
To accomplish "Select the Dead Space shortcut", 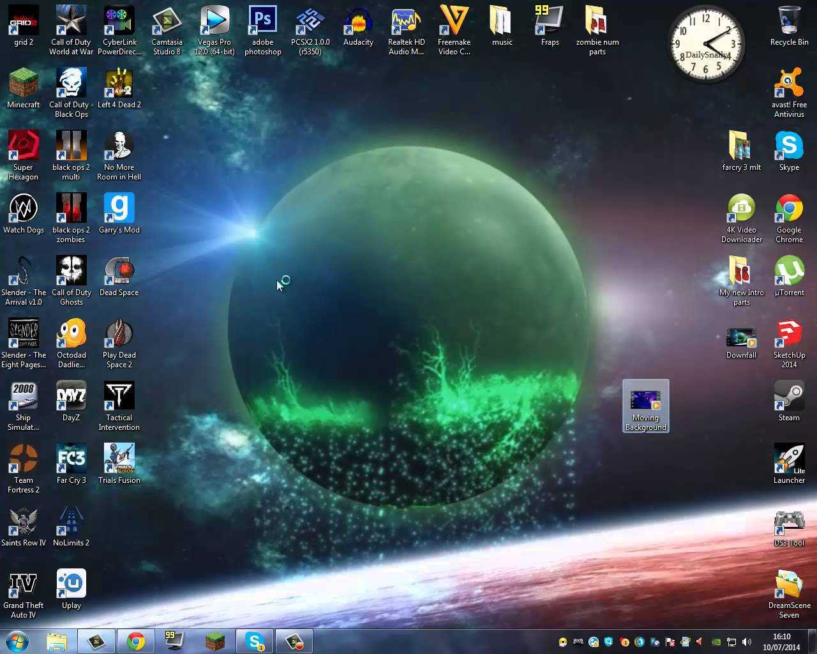I will pos(119,277).
